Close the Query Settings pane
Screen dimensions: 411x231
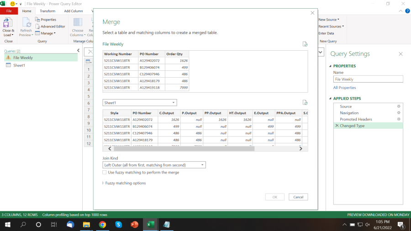tap(400, 54)
